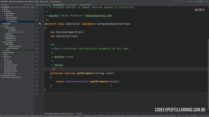Expand the Migrations folder
Screen dimensions: 209x117
click(x=5, y=36)
